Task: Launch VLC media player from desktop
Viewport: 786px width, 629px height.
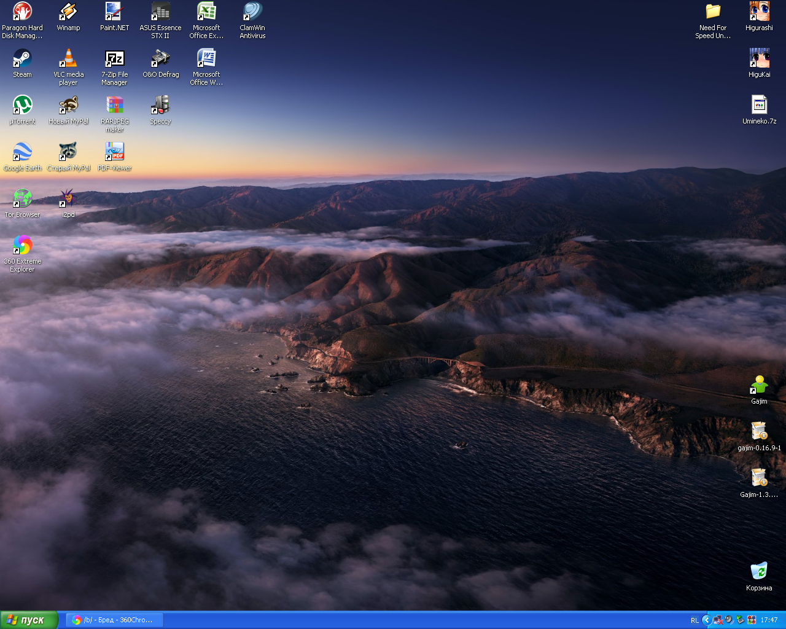Action: tap(68, 59)
